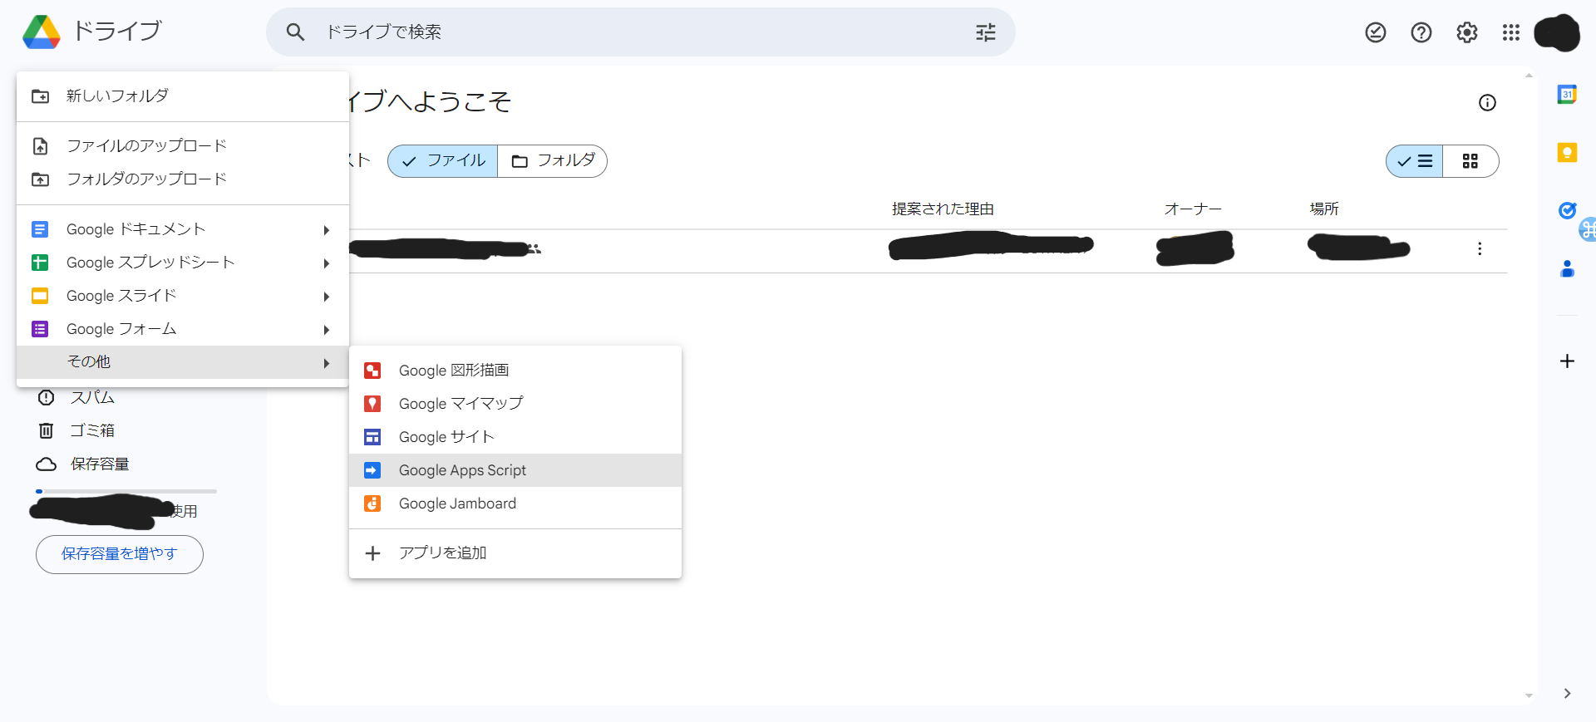Click the Google ドキュメント blue icon

pyautogui.click(x=40, y=229)
